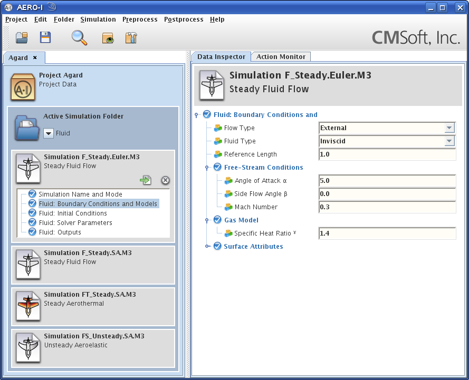
Task: Open the Edit menu
Action: pyautogui.click(x=41, y=20)
